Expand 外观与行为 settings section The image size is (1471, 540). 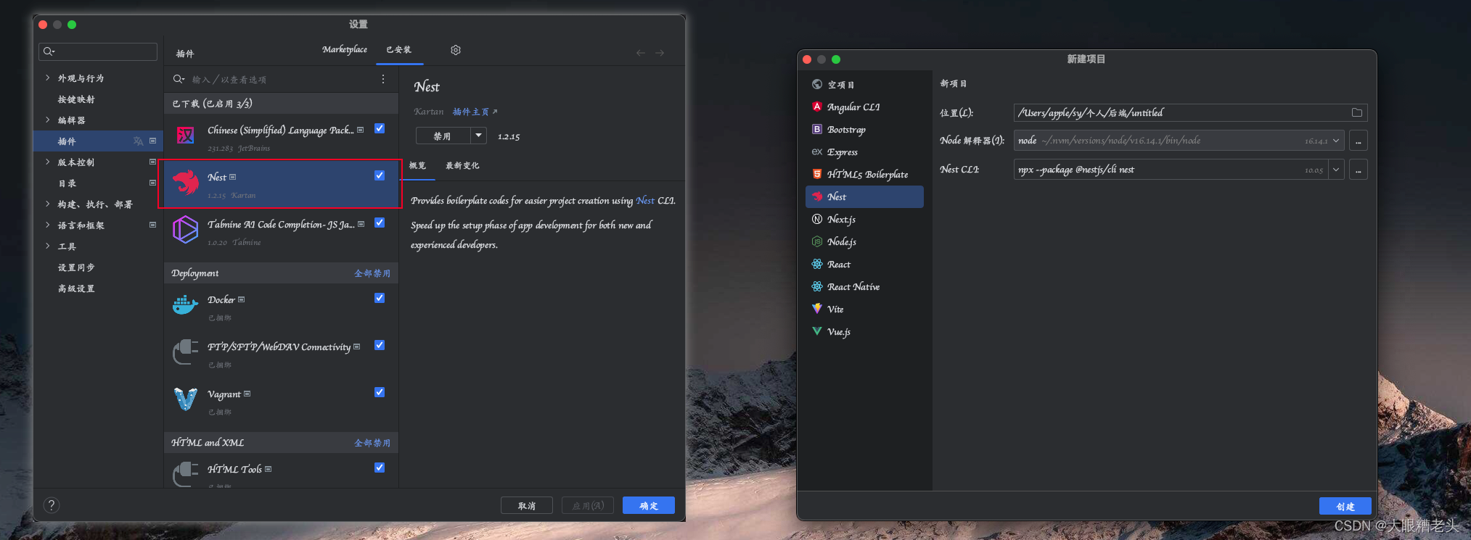(x=48, y=78)
